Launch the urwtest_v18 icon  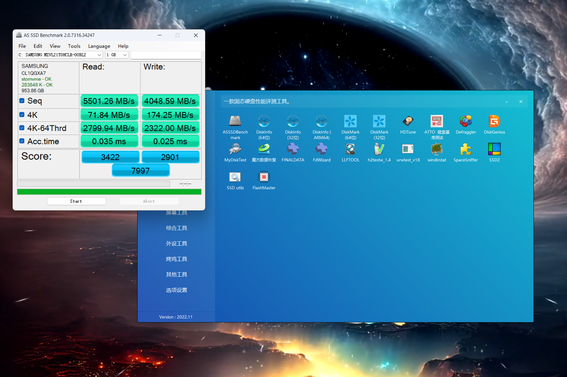[408, 149]
